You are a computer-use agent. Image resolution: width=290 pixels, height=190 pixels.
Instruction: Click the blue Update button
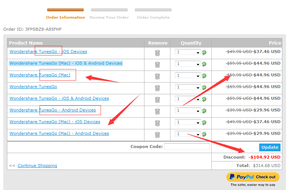click(270, 147)
